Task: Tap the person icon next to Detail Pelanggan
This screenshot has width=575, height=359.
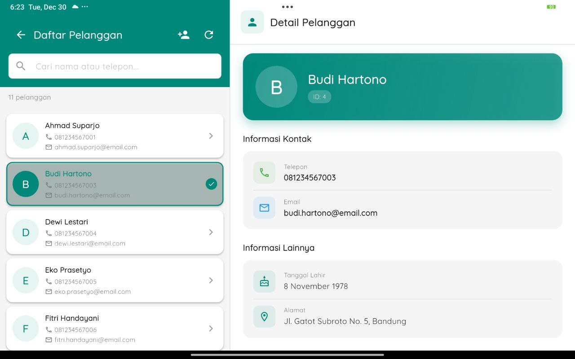Action: [x=252, y=22]
